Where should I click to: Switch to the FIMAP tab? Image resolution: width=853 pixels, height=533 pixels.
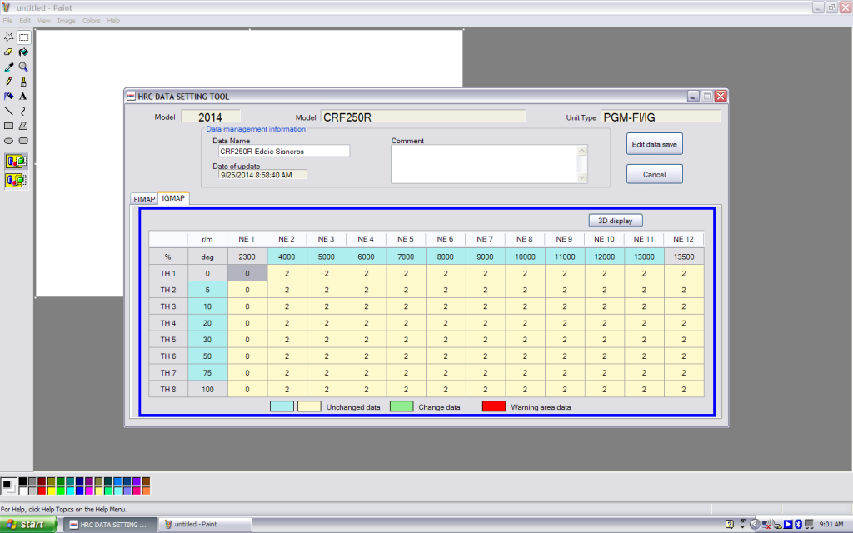144,199
